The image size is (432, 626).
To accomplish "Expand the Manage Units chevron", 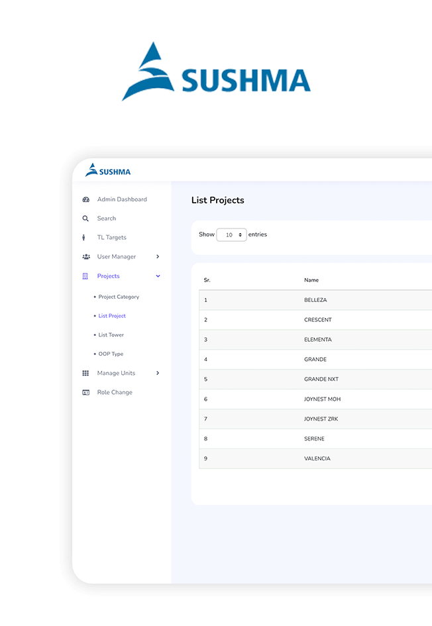I will pos(158,374).
